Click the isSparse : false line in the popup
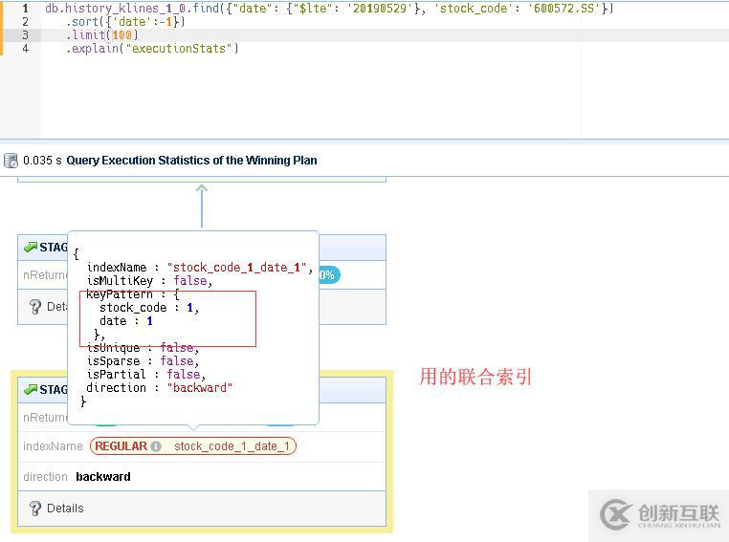The image size is (729, 542). 144,361
